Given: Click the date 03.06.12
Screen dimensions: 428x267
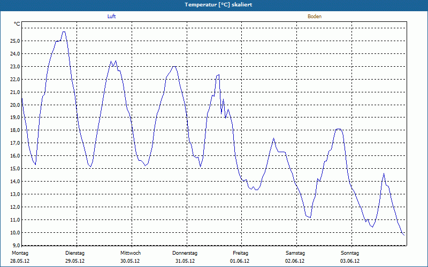Looking at the screenshot, I should [350, 261].
